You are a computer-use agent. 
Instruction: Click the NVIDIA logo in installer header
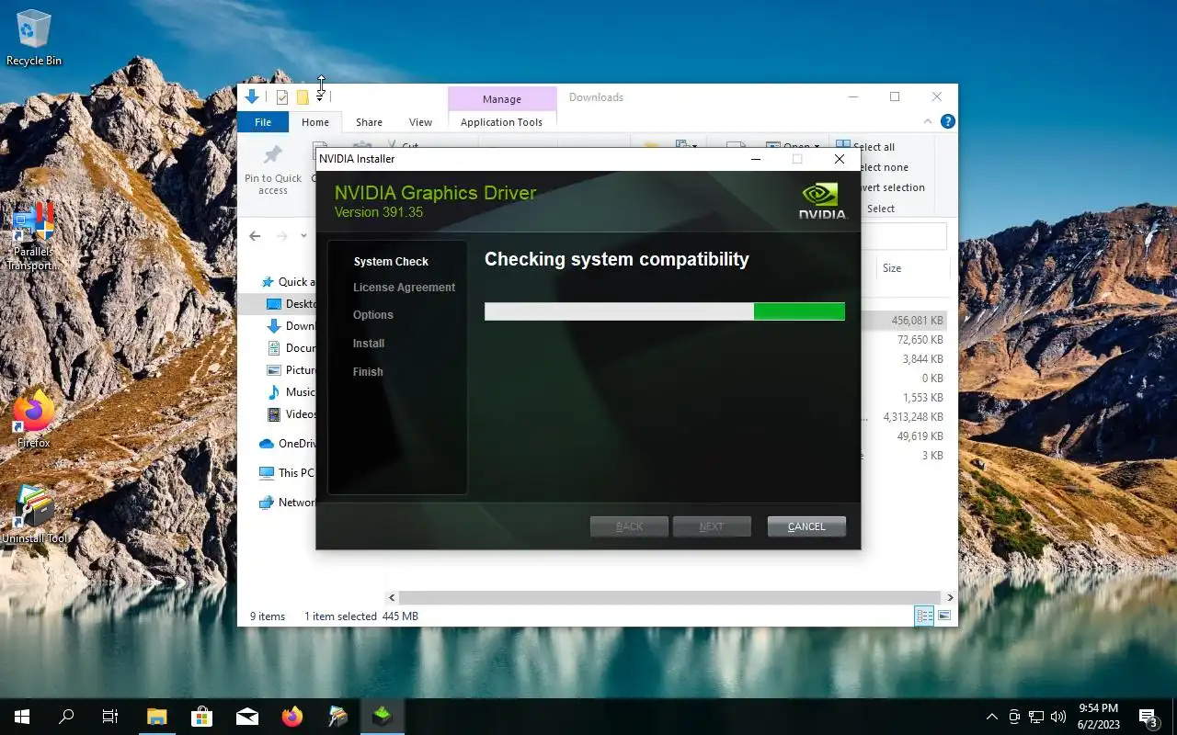pos(822,200)
